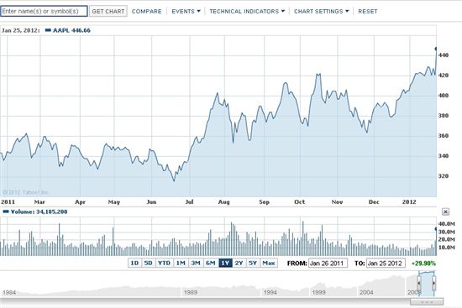462x308 pixels.
Task: Click the symbol name input field
Action: tap(44, 11)
